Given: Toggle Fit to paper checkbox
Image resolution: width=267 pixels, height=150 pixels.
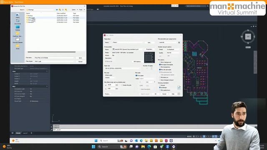Looking at the screenshot, I should 136,75.
